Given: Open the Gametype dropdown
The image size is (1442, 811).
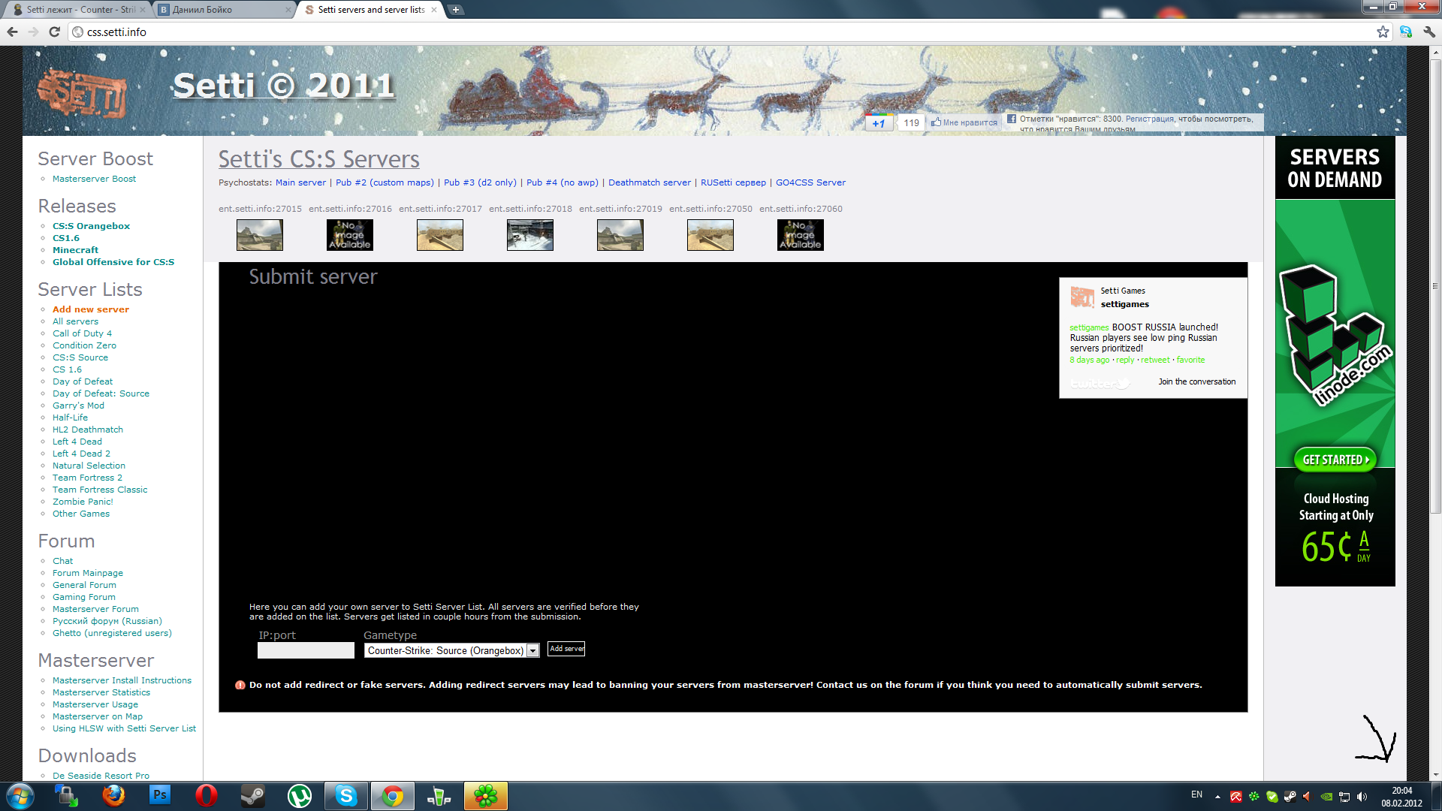Looking at the screenshot, I should [x=451, y=650].
